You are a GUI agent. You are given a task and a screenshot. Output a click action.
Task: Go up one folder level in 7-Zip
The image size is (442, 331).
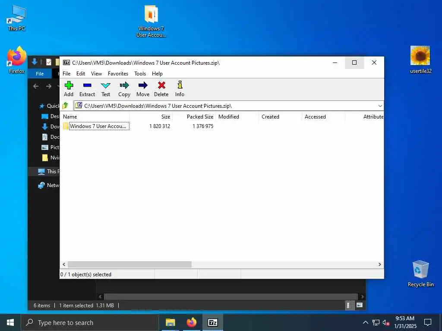click(x=66, y=106)
